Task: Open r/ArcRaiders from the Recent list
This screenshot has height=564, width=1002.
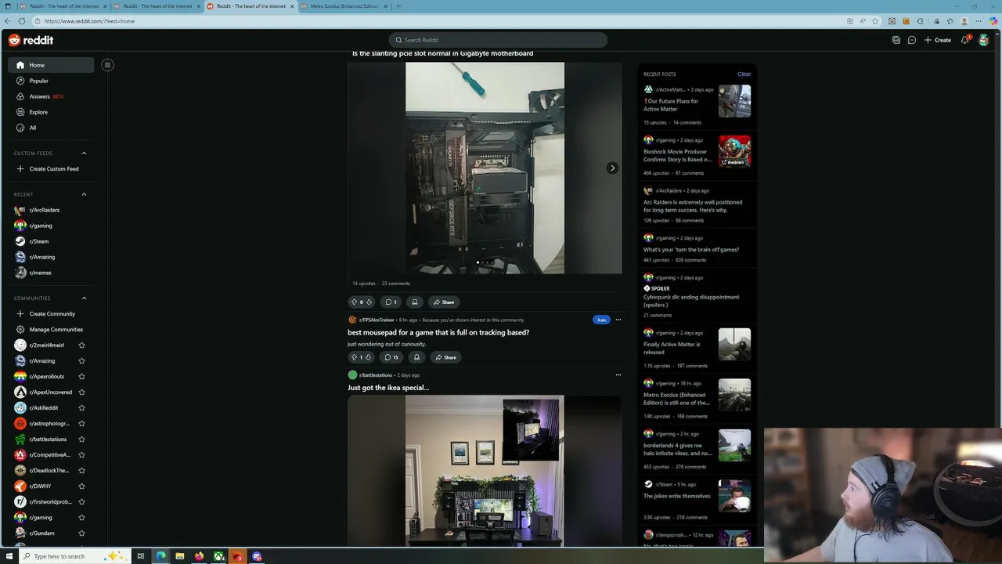Action: pos(52,210)
